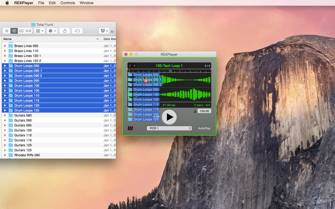Click the green waveform display
The image size is (335, 209).
(x=169, y=87)
